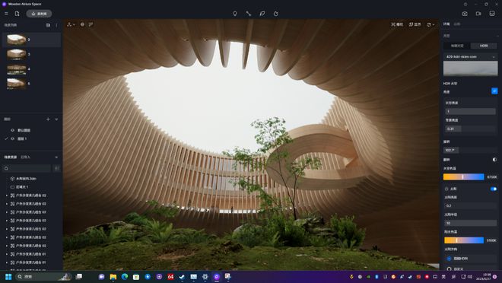This screenshot has width=502, height=283.
Task: Toggle the blue checkbox beside HDR brightness
Action: [x=494, y=91]
